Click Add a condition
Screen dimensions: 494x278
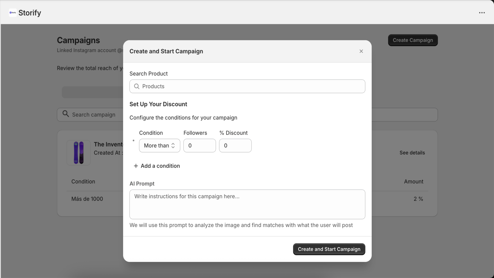tap(160, 166)
